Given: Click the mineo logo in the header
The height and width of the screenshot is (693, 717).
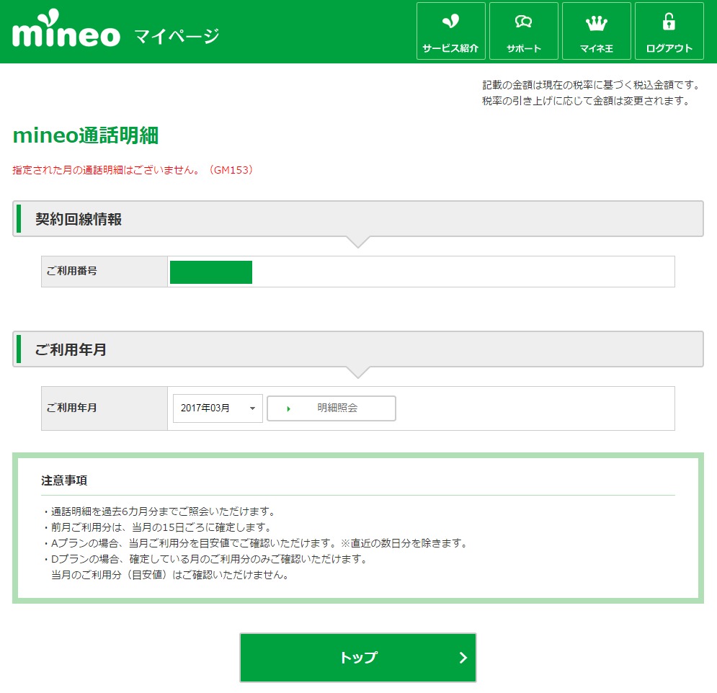Looking at the screenshot, I should coord(66,32).
